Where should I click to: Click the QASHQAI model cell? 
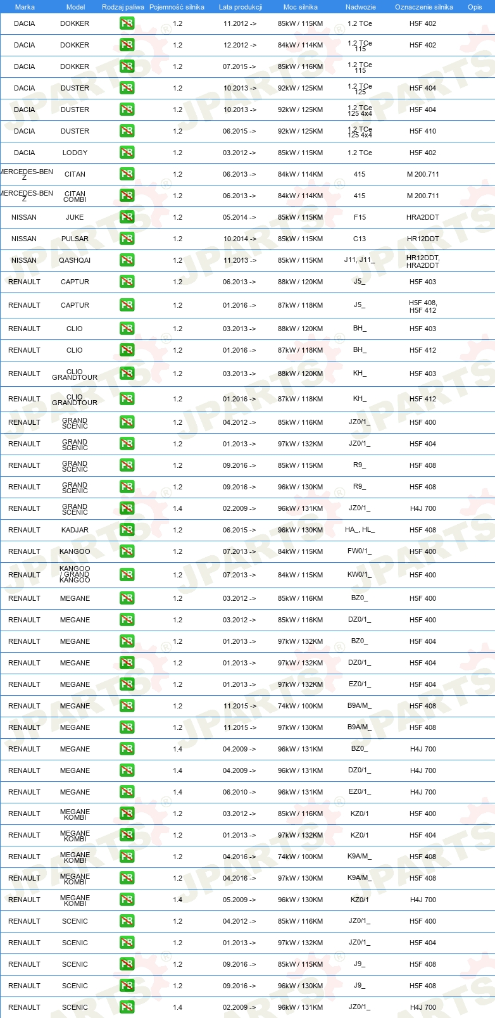[x=75, y=261]
